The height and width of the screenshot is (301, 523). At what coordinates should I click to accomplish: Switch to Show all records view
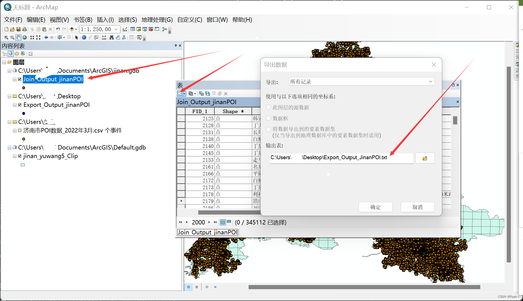pyautogui.click(x=223, y=222)
